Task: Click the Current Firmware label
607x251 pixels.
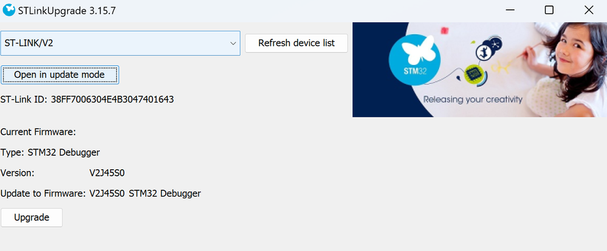Action: pyautogui.click(x=38, y=132)
